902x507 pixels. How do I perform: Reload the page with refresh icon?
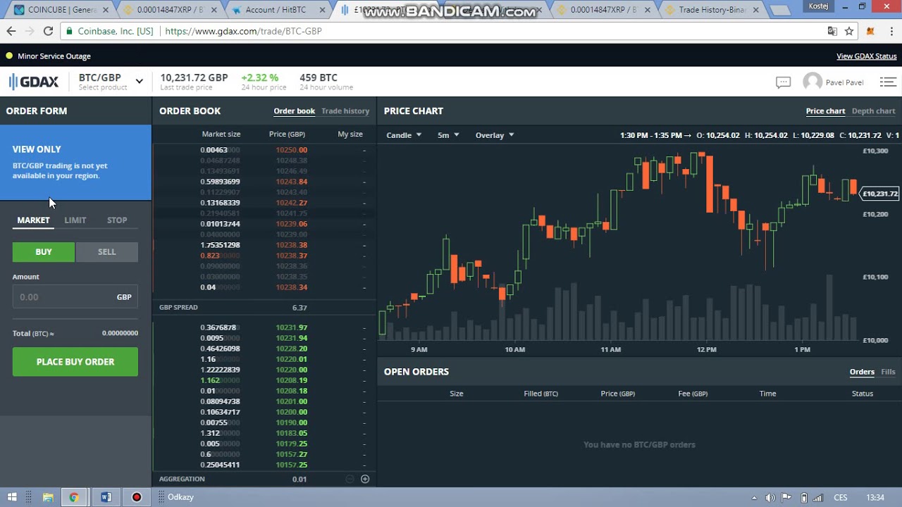coord(48,31)
